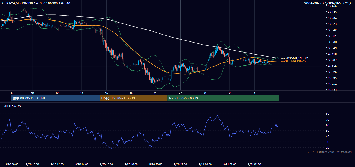Click the 40 SMA 196.269 label
The width and height of the screenshot is (355, 167).
(x=294, y=61)
